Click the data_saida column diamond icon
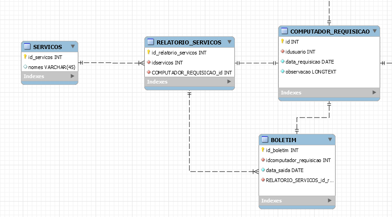 (x=263, y=170)
